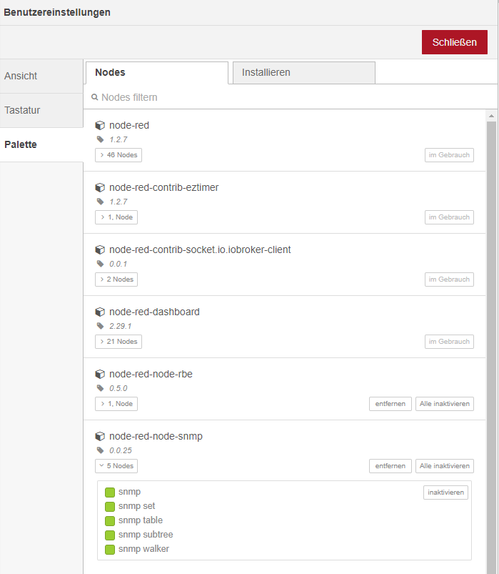Remove node-red-node-rbe with entfernen
This screenshot has width=499, height=574.
390,404
